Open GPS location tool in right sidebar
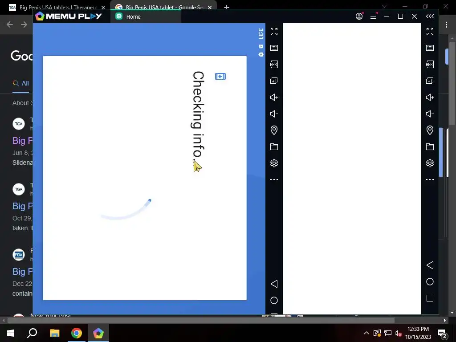This screenshot has height=342, width=456. tap(430, 130)
